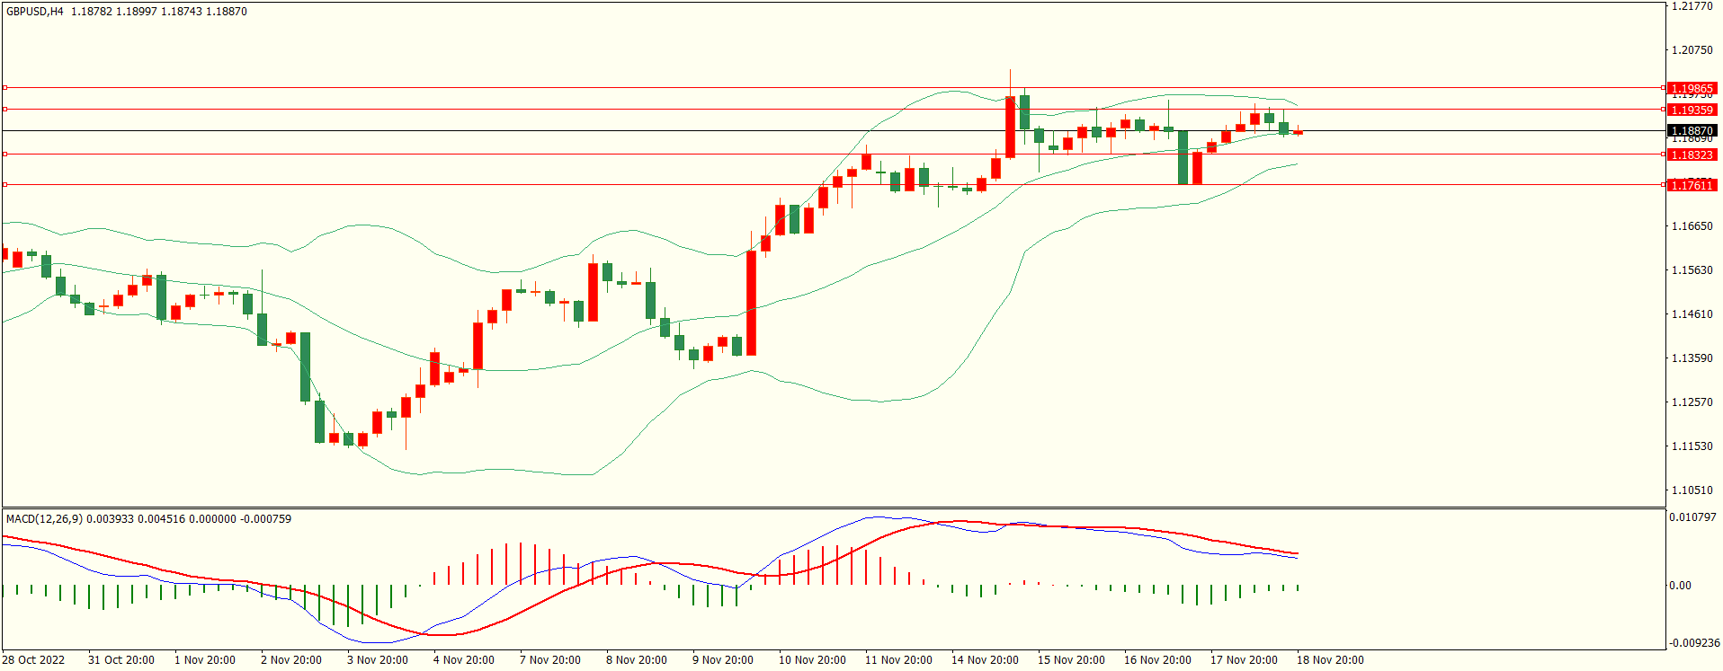Click the 16 Nov 20:00 date label
Screen dimensions: 1723x671
(1157, 660)
